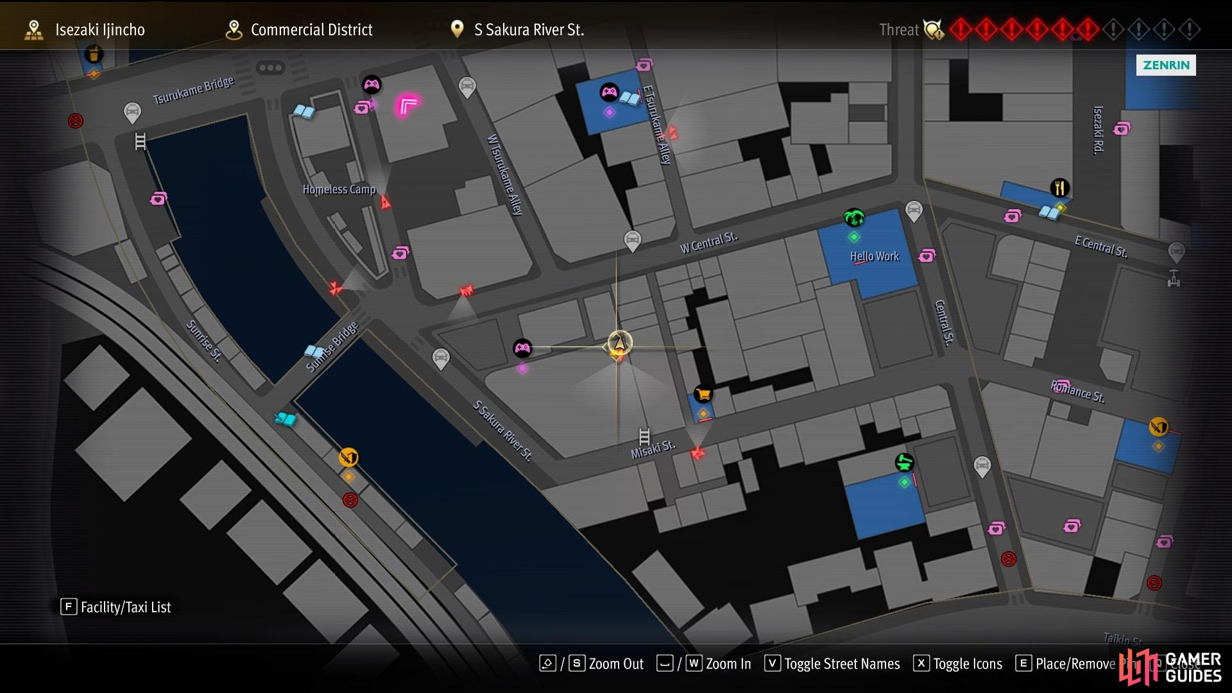Select the red blocked marker left of Tsurukame Bridge
The height and width of the screenshot is (693, 1232).
(x=76, y=121)
